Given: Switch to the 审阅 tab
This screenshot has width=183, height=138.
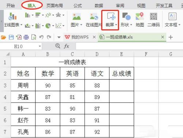Looking at the screenshot, I should [x=120, y=5].
